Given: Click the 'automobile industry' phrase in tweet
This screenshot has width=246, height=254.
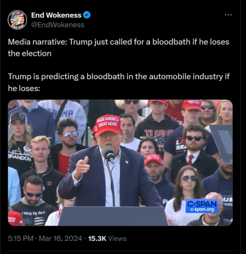Looking at the screenshot, I should pos(186,77).
